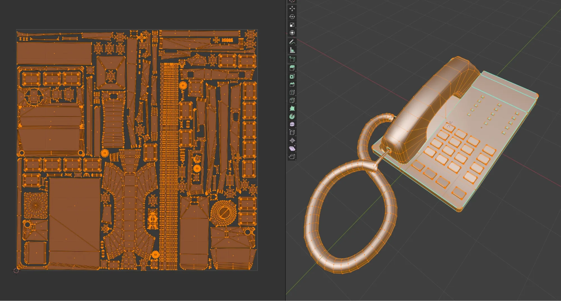Select the Move tool
The height and width of the screenshot is (301, 561).
[x=292, y=9]
